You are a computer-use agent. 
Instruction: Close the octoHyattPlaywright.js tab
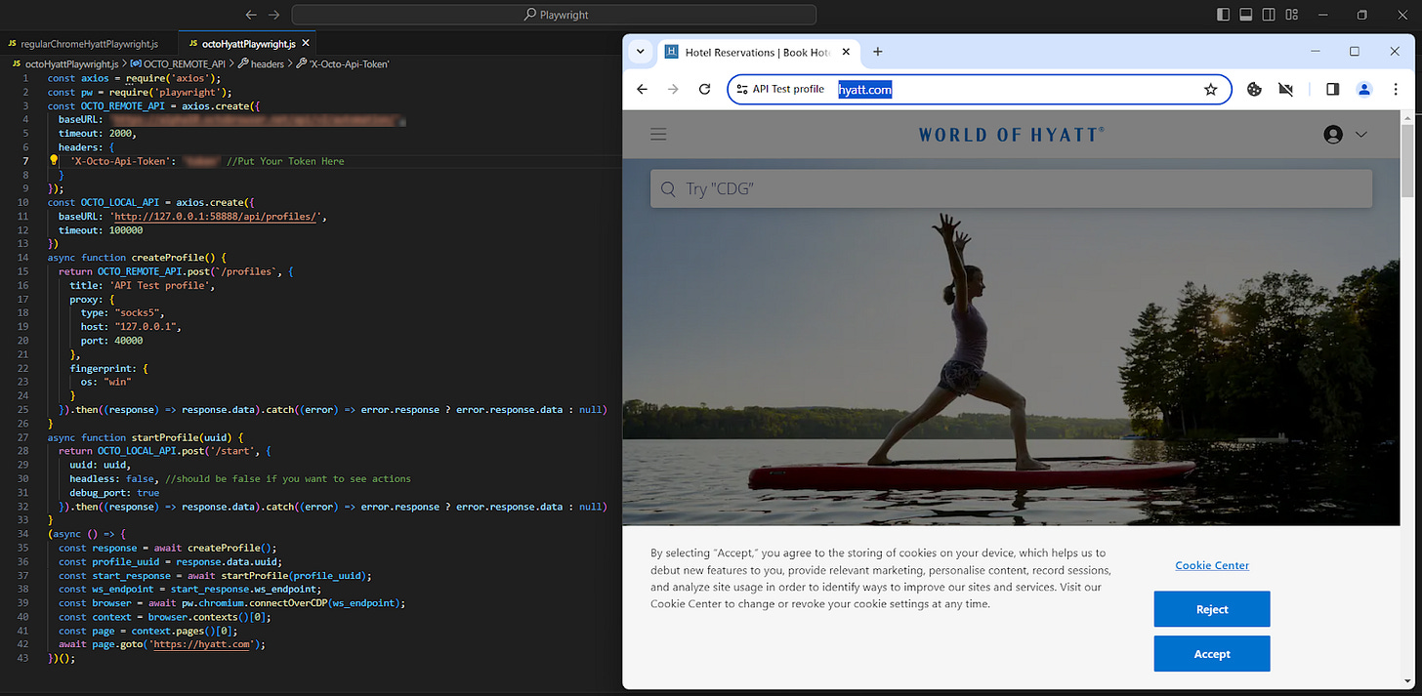coord(306,44)
